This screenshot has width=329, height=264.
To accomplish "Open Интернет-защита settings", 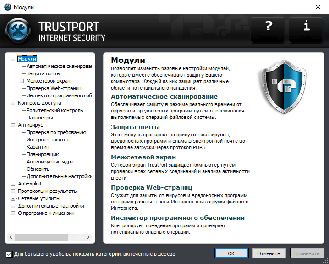I will click(x=47, y=140).
